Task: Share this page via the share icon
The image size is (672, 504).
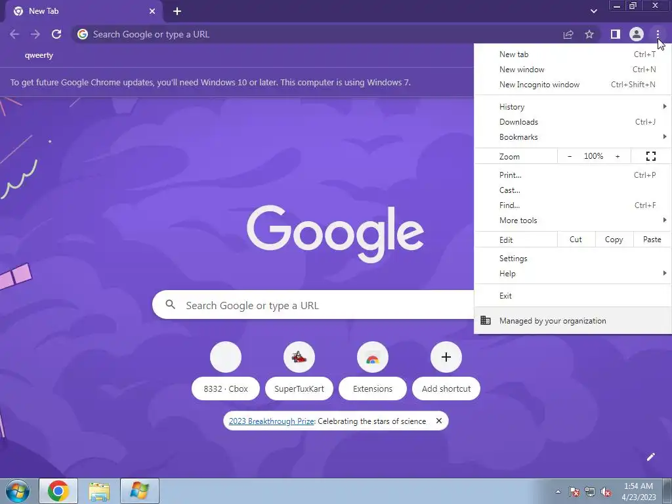Action: tap(568, 34)
